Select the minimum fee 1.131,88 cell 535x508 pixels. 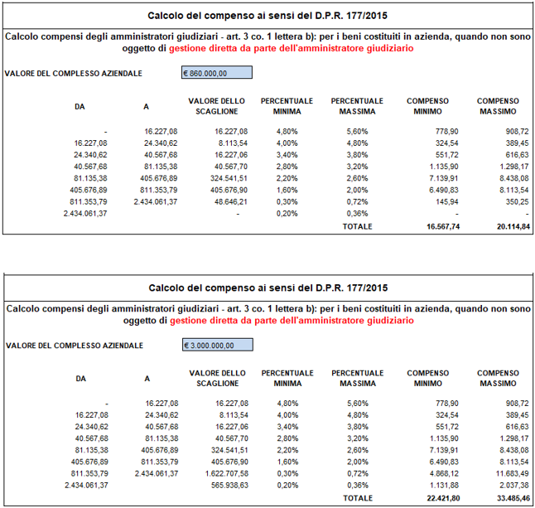point(446,485)
